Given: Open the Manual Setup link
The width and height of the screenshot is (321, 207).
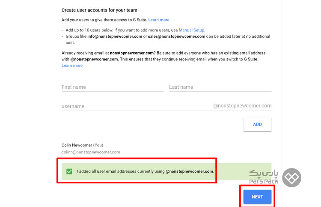Looking at the screenshot, I should [191, 30].
